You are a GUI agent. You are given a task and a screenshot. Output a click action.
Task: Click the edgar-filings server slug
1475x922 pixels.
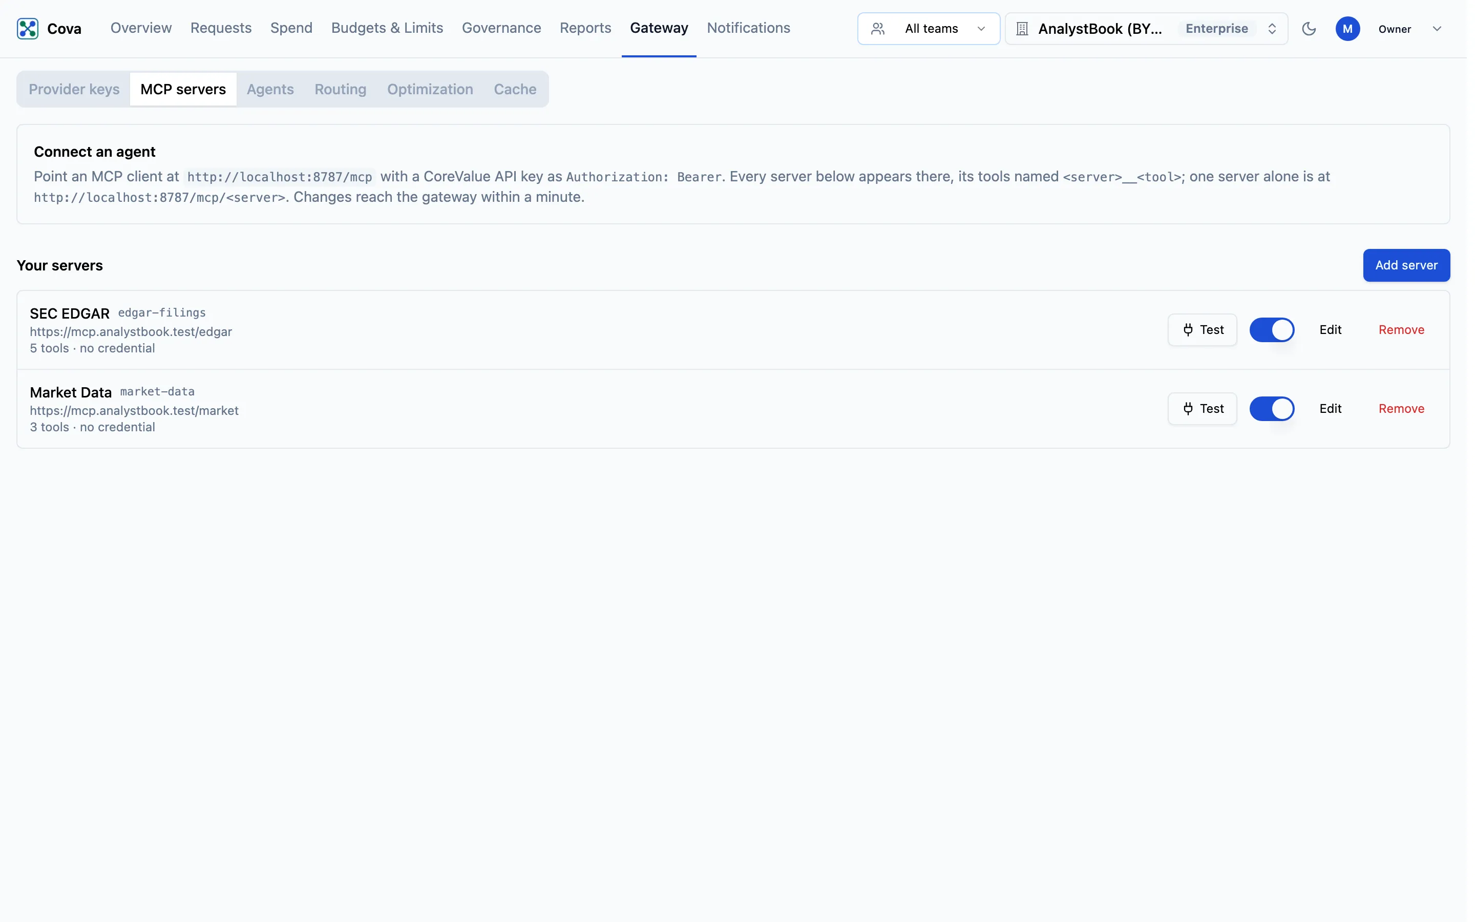(161, 313)
